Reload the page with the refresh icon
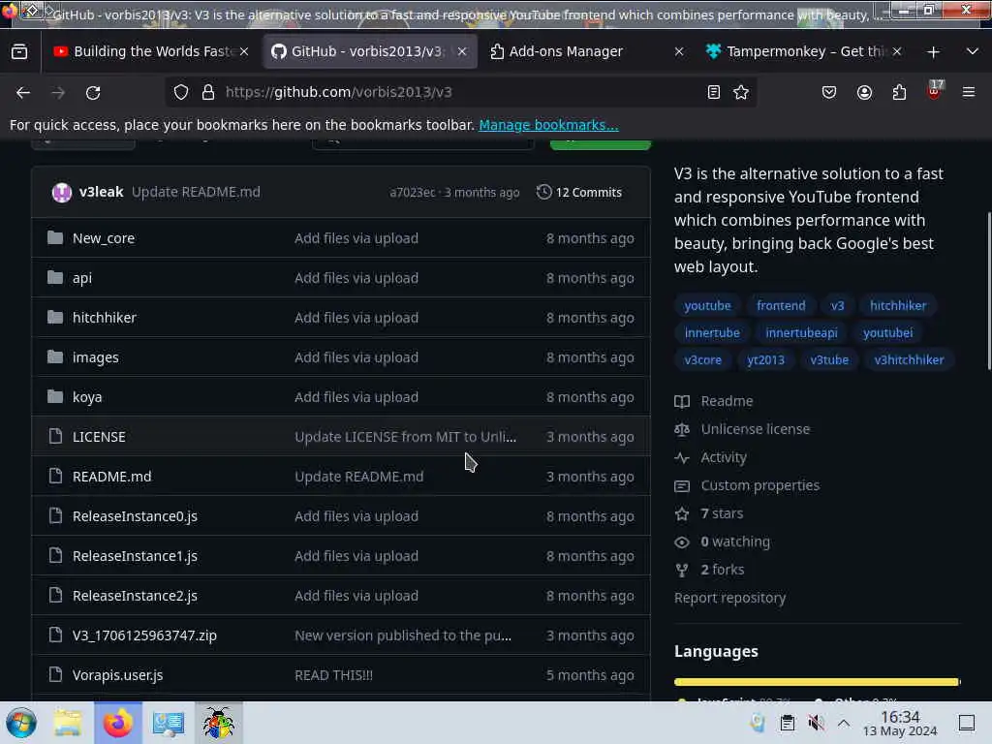 pyautogui.click(x=93, y=92)
